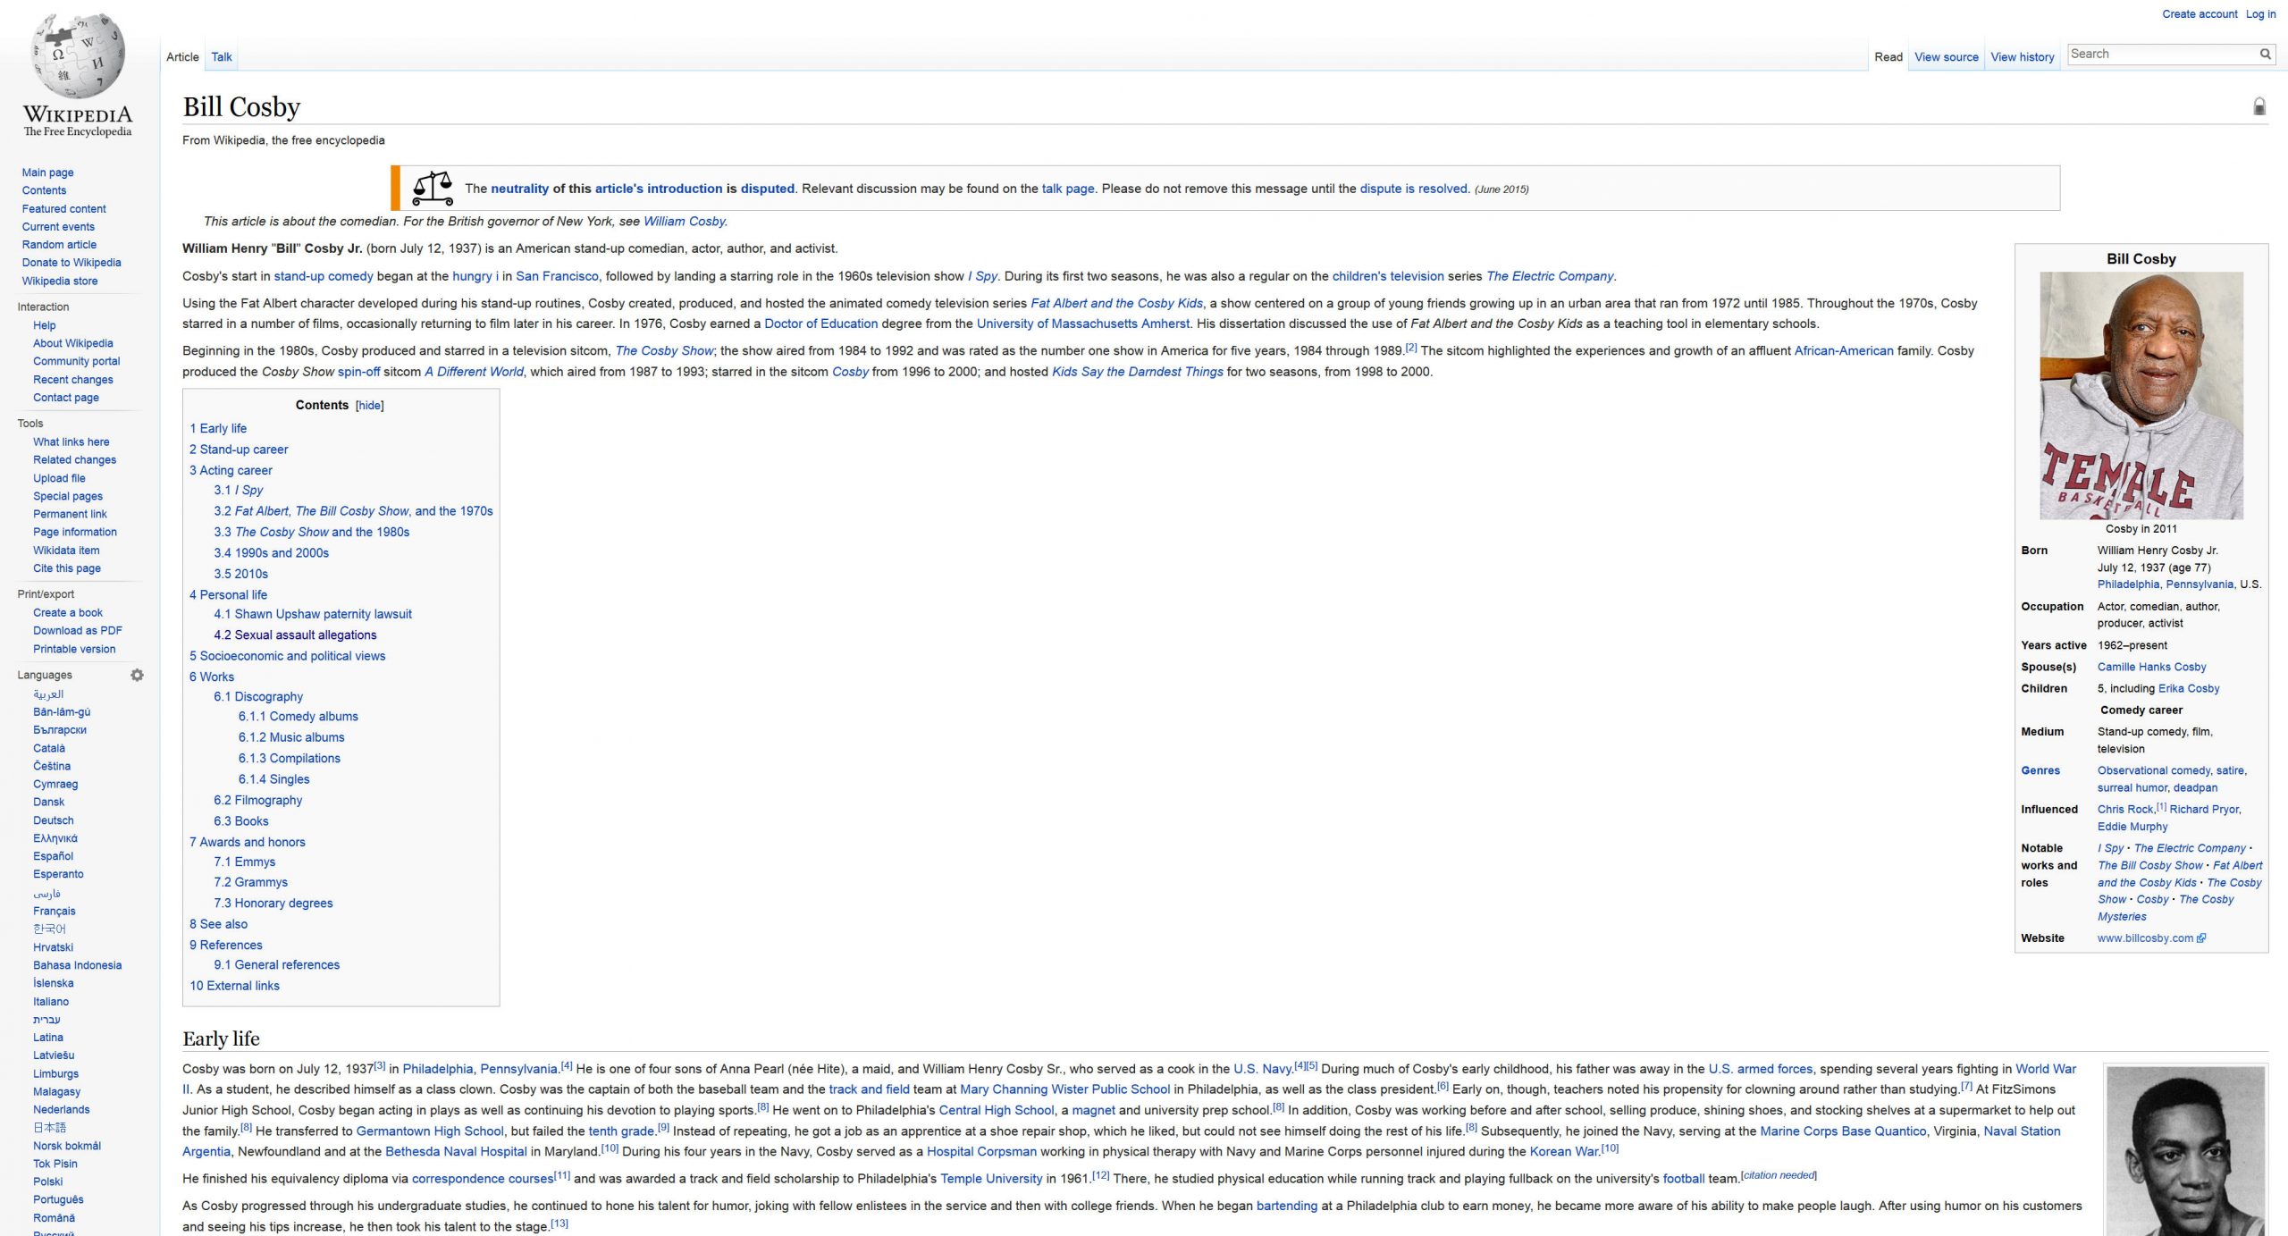Open the Languages settings gear icon
Viewport: 2288px width, 1236px height.
tap(137, 675)
